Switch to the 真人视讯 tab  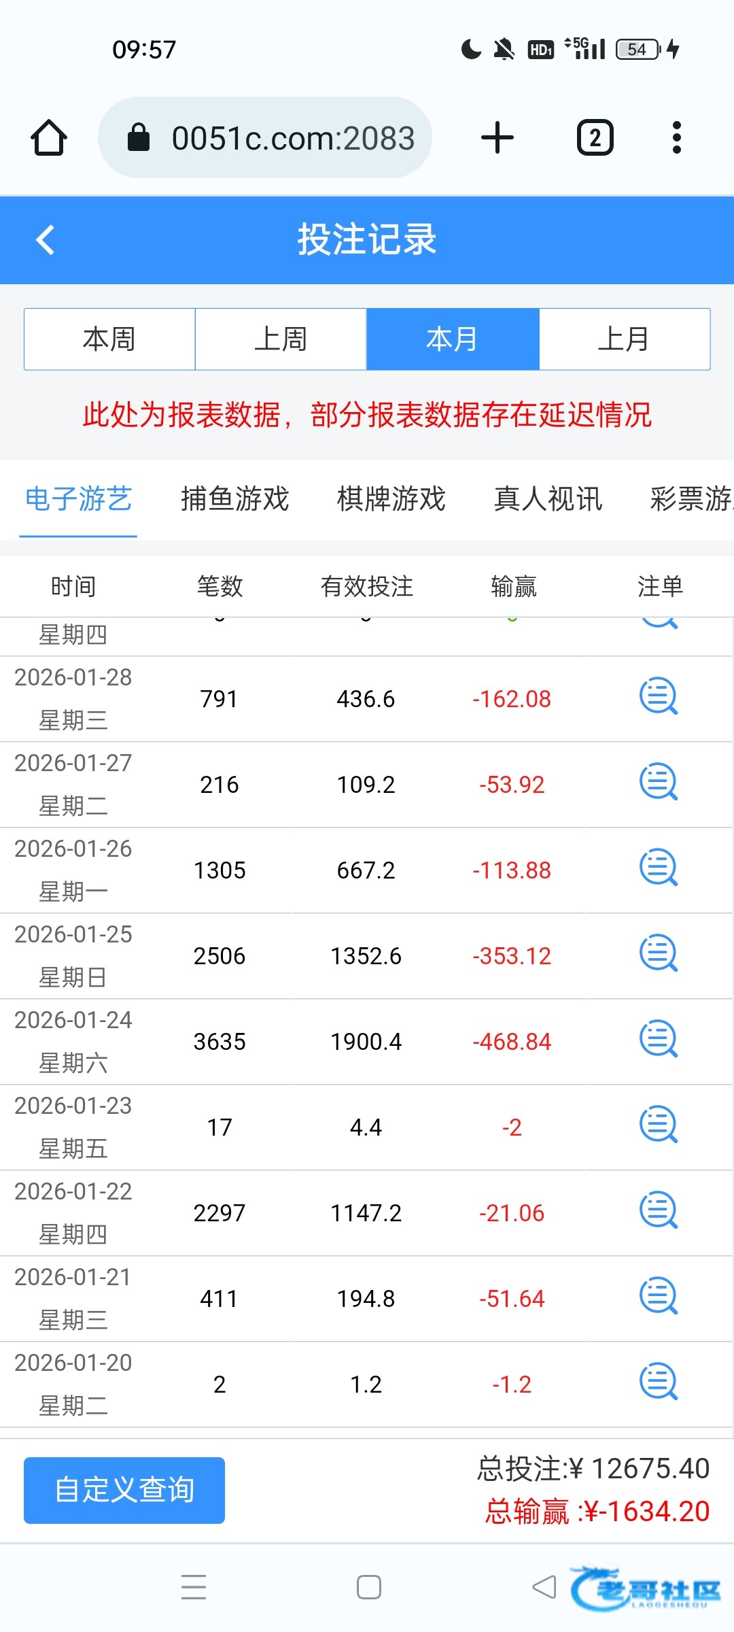548,499
